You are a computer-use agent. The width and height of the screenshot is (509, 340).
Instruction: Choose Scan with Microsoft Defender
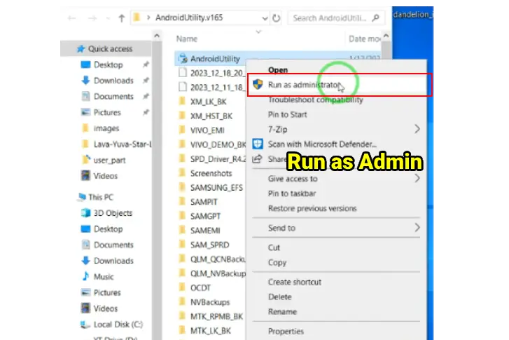point(322,144)
